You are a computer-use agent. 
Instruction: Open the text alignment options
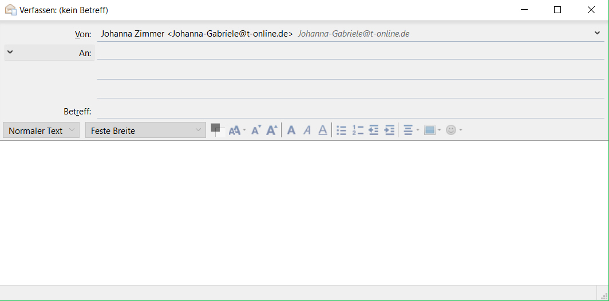tap(412, 130)
